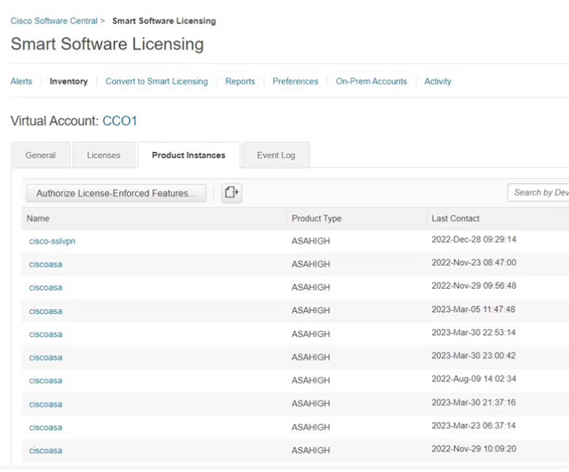
Task: Open Cisco Software Central breadcrumb link
Action: tap(54, 21)
